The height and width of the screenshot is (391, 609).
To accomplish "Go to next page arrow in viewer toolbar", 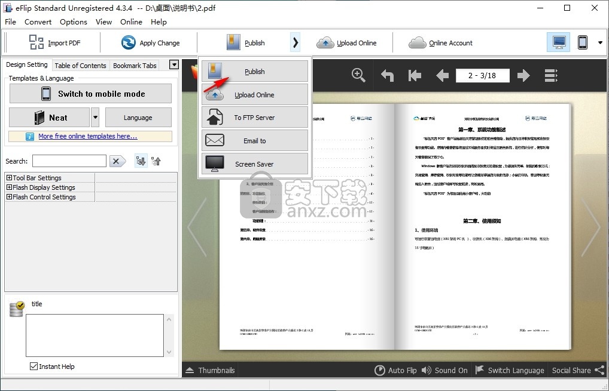I will tap(523, 75).
